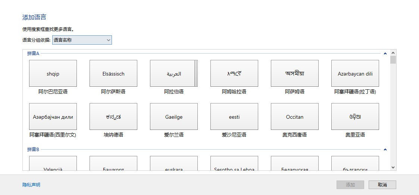The width and height of the screenshot is (419, 195).
Task: Click the language list scrollbar thumb
Action: pos(393,60)
